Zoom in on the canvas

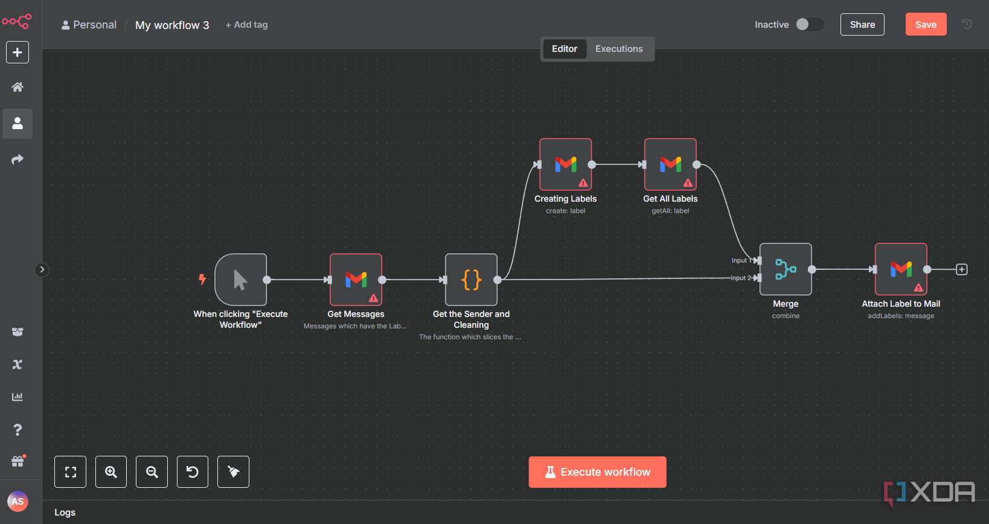(x=111, y=472)
